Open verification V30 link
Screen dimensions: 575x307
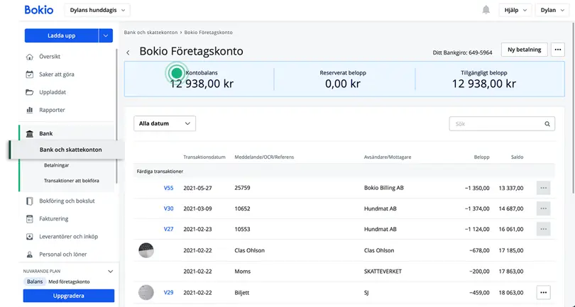click(169, 208)
